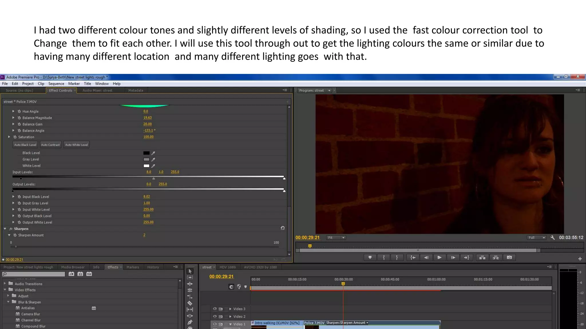Screen dimensions: 586x329
Task: Go to In point
Action: point(413,258)
